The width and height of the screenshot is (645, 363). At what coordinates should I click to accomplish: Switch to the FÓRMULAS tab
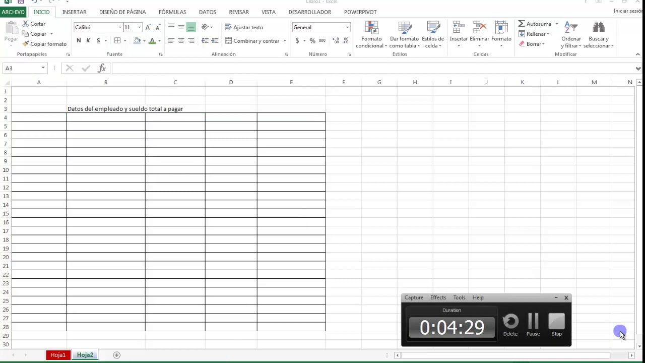point(172,12)
